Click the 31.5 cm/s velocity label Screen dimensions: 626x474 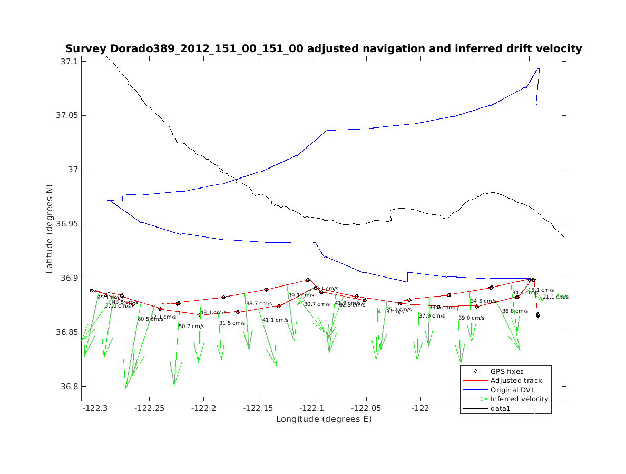click(x=232, y=323)
